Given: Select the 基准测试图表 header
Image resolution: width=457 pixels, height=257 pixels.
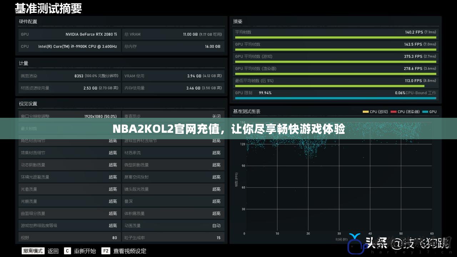Looking at the screenshot, I should click(x=247, y=112).
